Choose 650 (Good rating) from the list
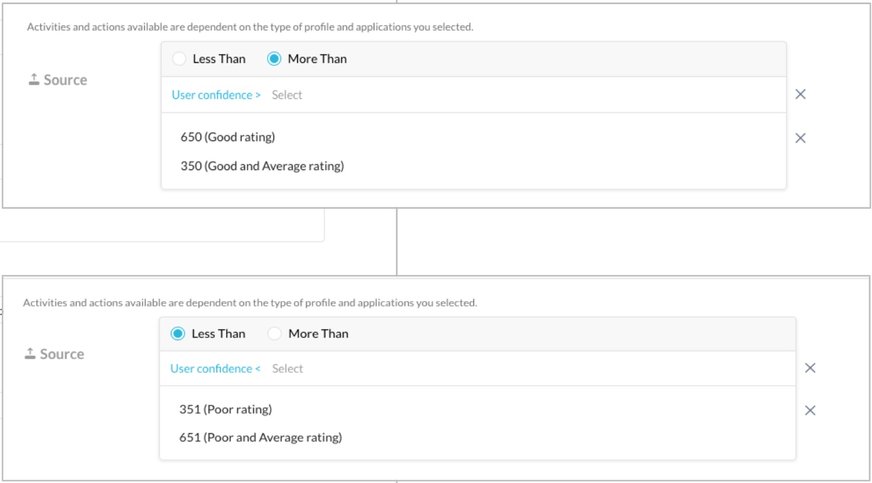The height and width of the screenshot is (483, 872). (x=228, y=137)
